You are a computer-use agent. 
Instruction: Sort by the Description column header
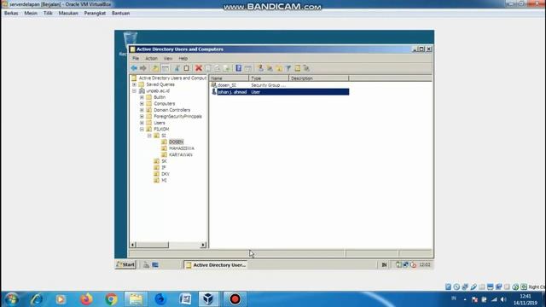coord(318,78)
